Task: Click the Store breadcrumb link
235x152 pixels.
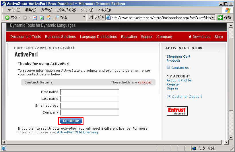Action: 30,48
